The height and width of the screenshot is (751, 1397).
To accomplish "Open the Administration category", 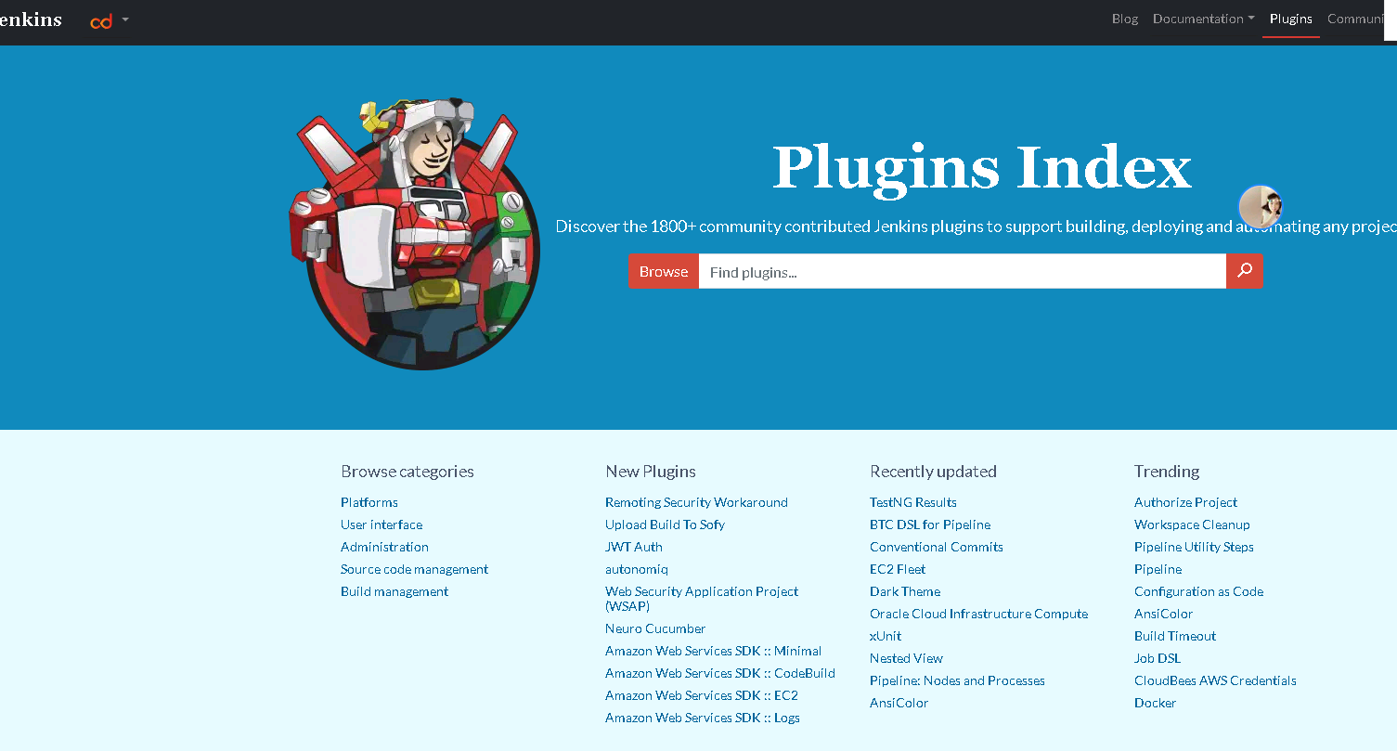I will (x=384, y=547).
